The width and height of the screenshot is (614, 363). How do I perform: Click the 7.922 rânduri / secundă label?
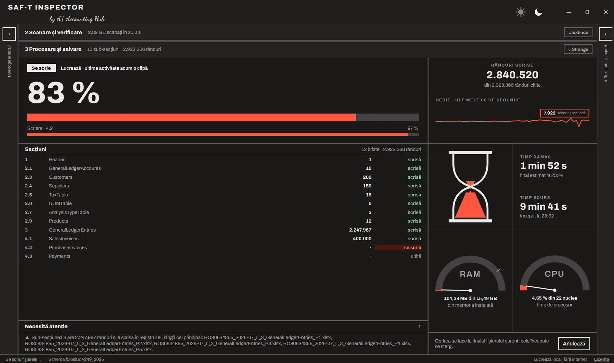coord(564,113)
